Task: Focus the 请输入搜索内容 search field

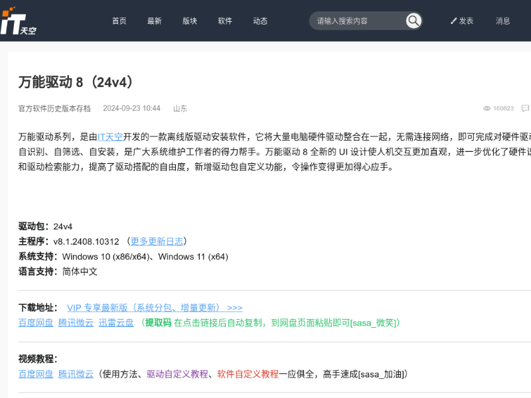Action: click(x=358, y=21)
